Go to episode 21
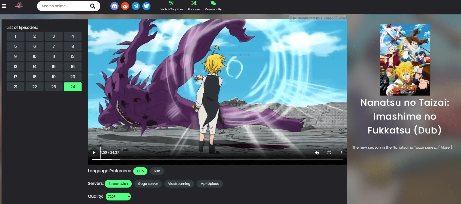The height and width of the screenshot is (204, 461). pyautogui.click(x=15, y=87)
